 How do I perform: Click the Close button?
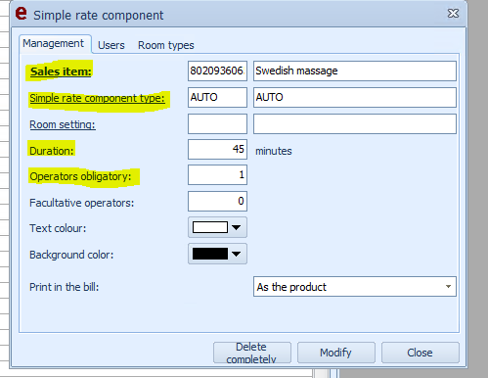[x=421, y=353]
